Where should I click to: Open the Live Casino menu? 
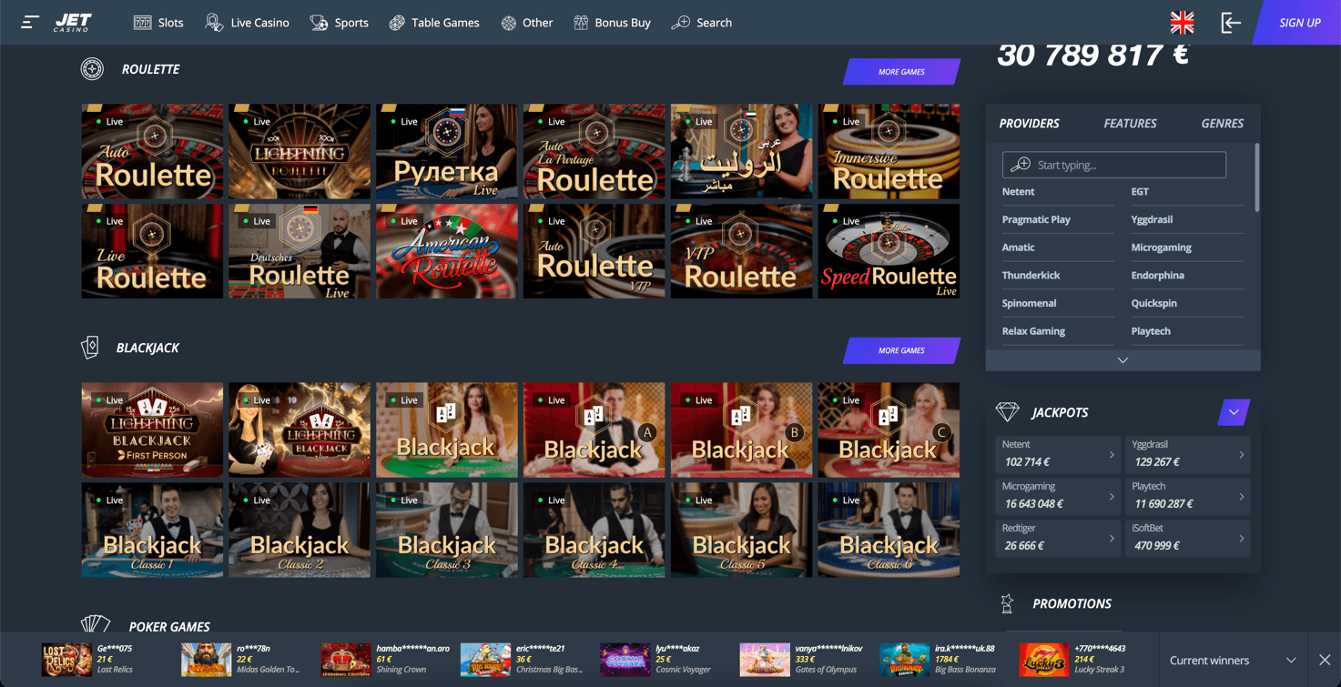click(x=247, y=23)
